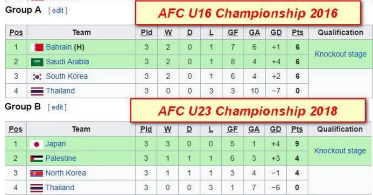Click the Japan flag icon
373x195 pixels.
point(37,144)
